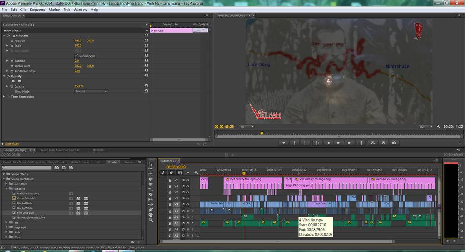
Task: Step back one frame
Action: (328, 143)
